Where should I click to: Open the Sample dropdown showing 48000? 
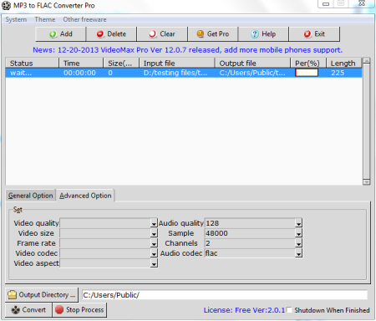pyautogui.click(x=298, y=233)
